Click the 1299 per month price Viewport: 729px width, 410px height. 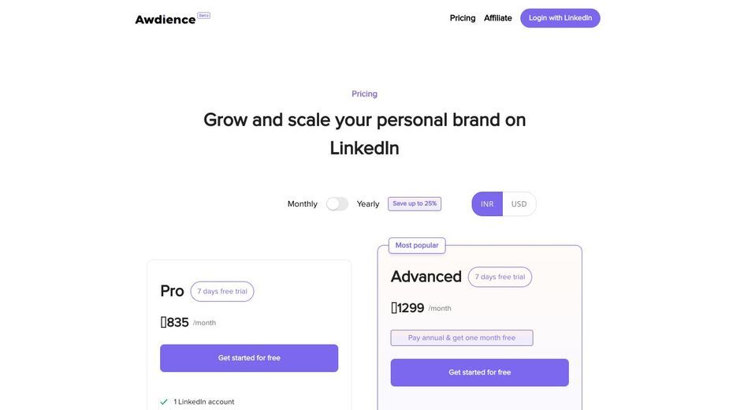pos(421,308)
